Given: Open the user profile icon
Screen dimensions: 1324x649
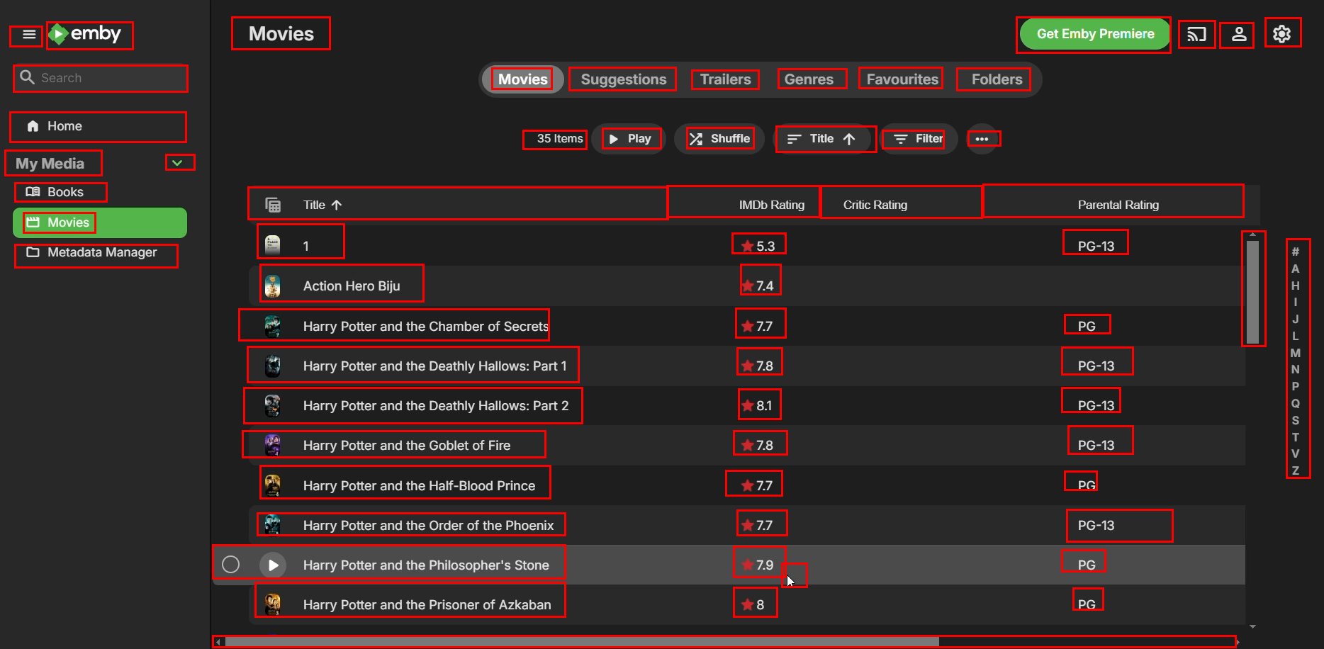Looking at the screenshot, I should point(1239,34).
